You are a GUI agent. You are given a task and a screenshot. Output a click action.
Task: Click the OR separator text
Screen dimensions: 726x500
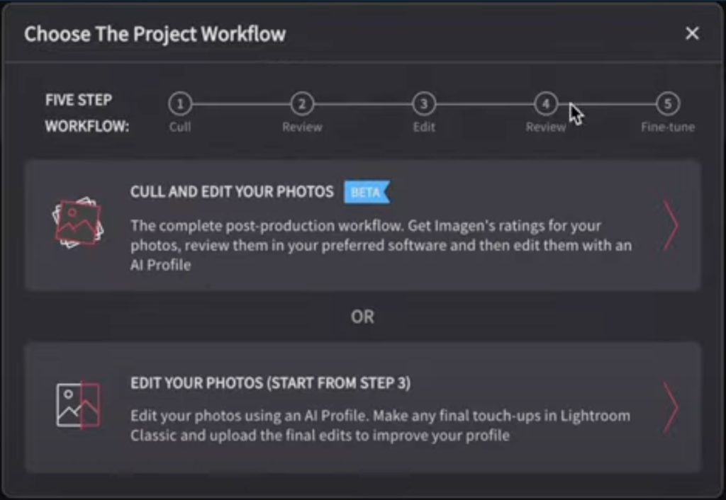coord(362,317)
